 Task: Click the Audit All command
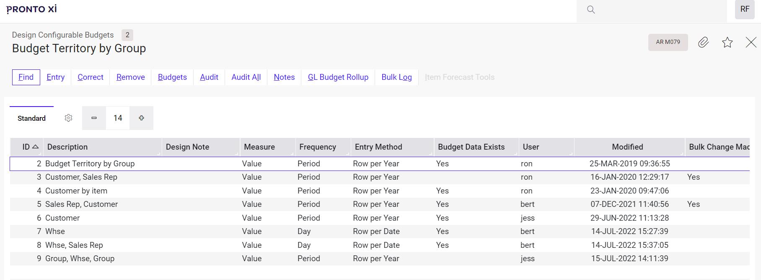(246, 77)
